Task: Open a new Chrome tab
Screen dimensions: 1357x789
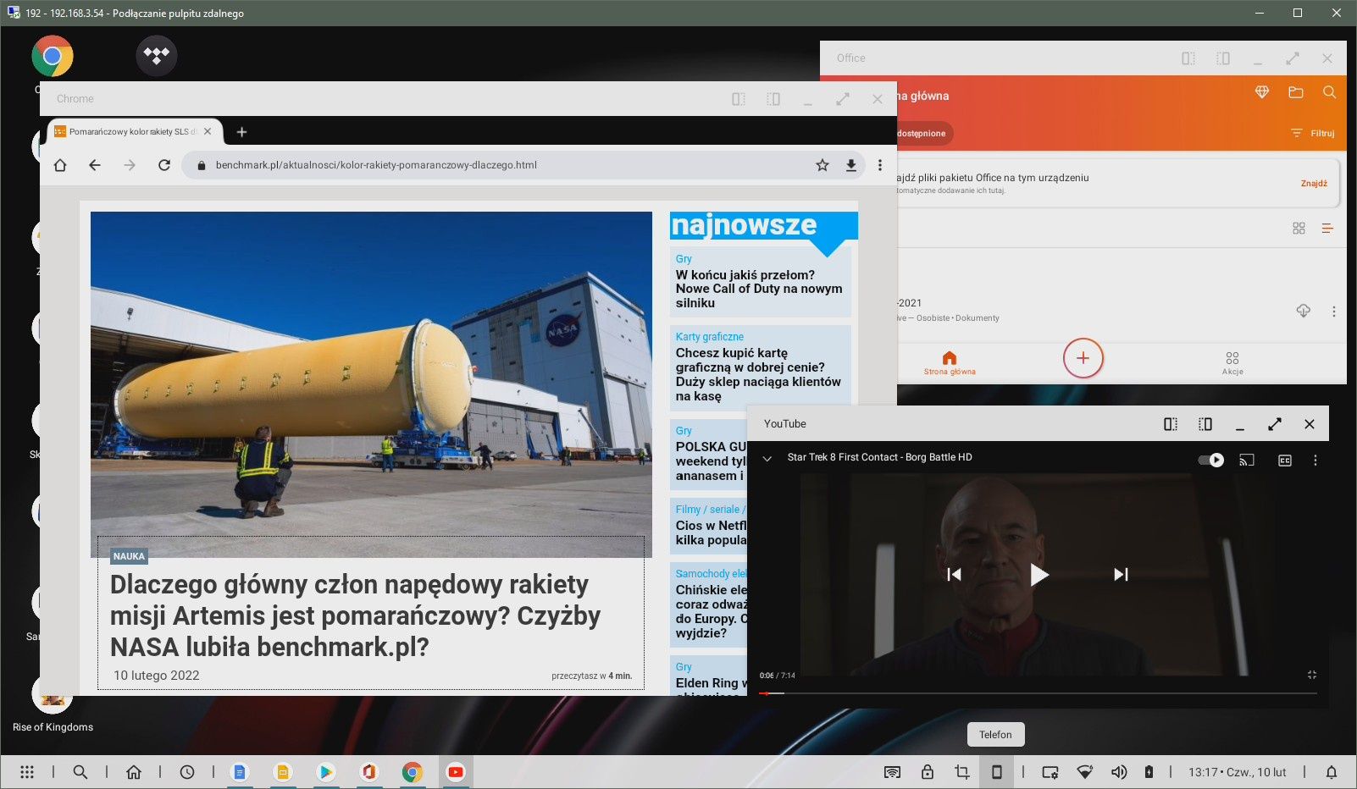Action: pyautogui.click(x=241, y=132)
